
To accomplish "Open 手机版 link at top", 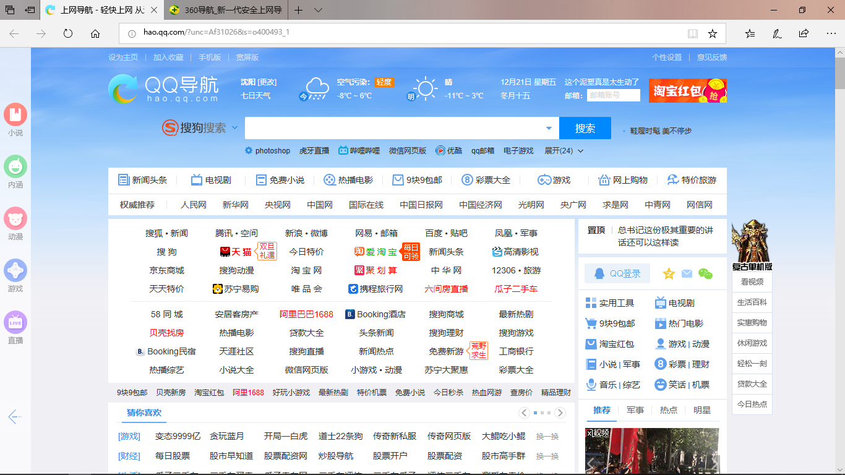I will (x=210, y=58).
